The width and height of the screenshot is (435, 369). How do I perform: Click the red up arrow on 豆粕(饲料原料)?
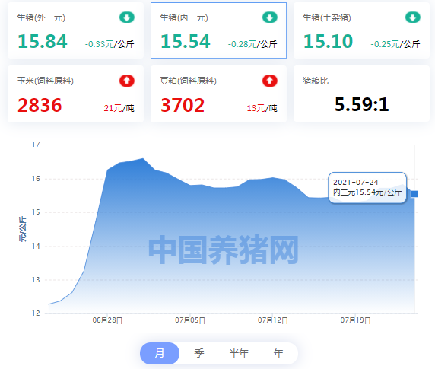(x=270, y=81)
